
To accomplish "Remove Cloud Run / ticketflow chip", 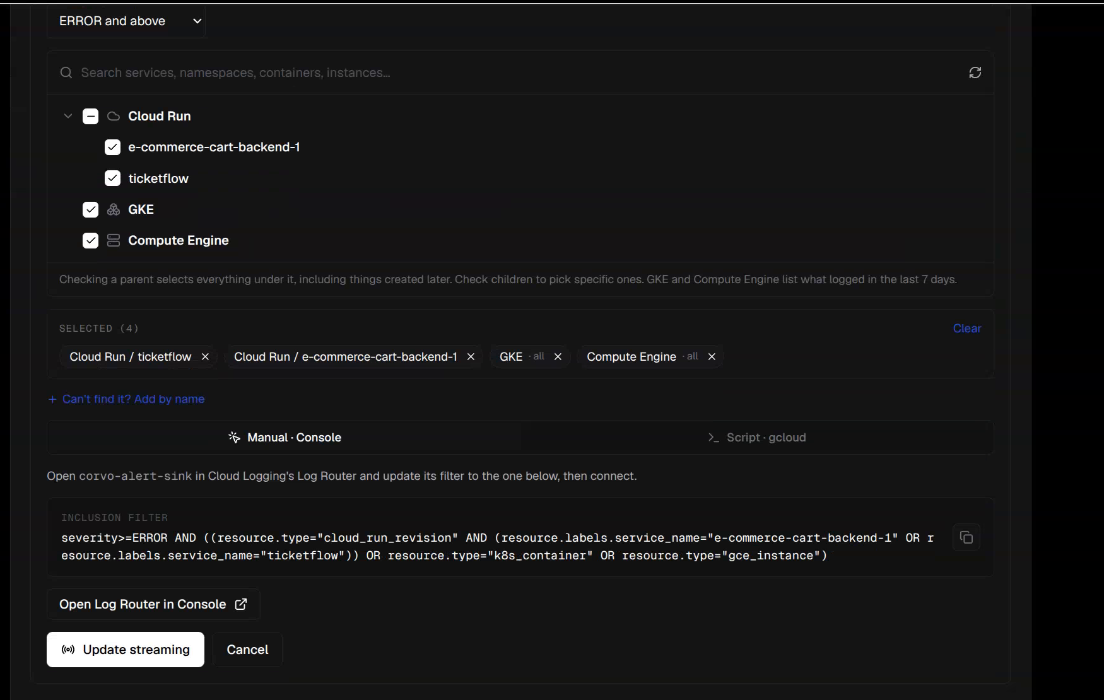I will click(x=205, y=357).
